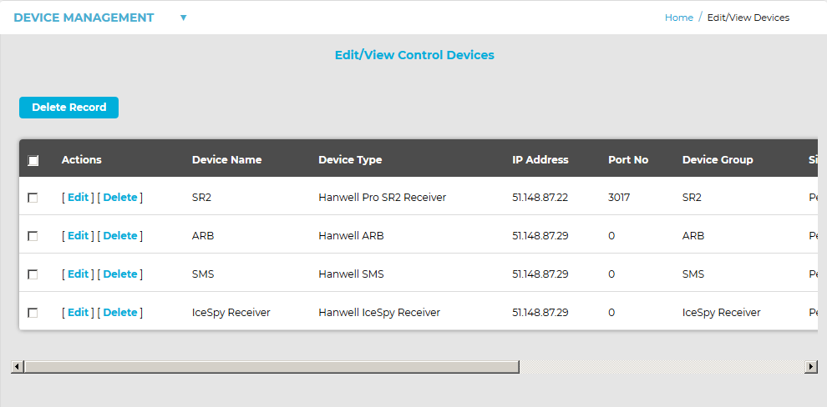Screen dimensions: 827x407
Task: Click the horizontal scrollbar thumb
Action: coord(271,367)
